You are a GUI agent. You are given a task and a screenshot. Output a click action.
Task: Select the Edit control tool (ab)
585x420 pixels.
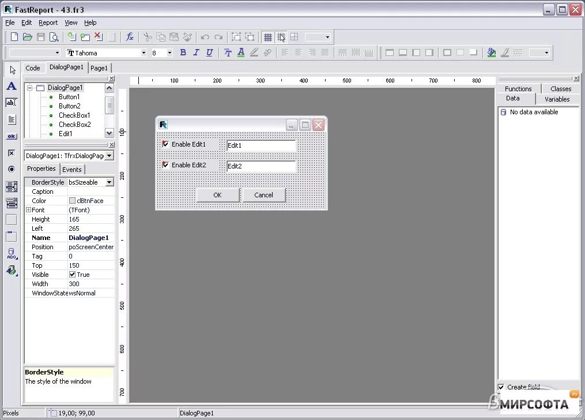point(12,102)
